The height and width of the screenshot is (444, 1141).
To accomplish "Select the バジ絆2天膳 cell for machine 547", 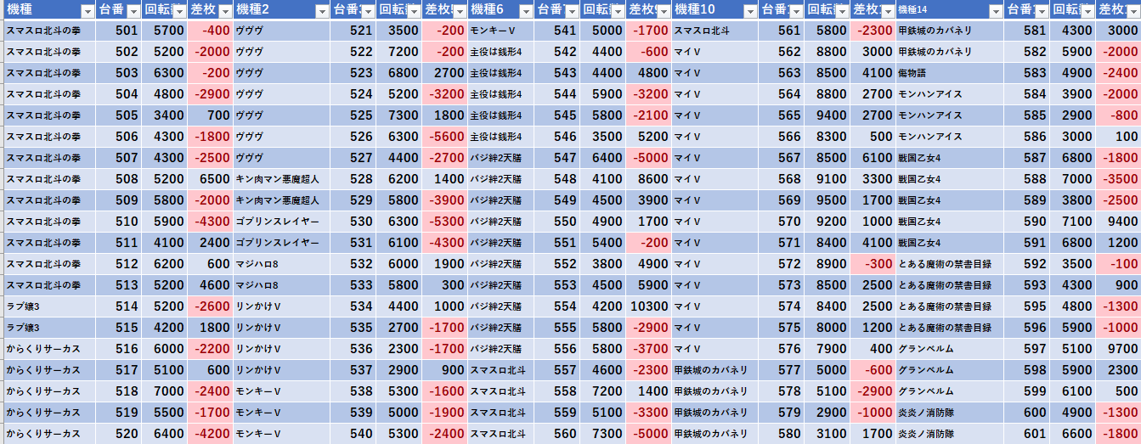I will (500, 157).
